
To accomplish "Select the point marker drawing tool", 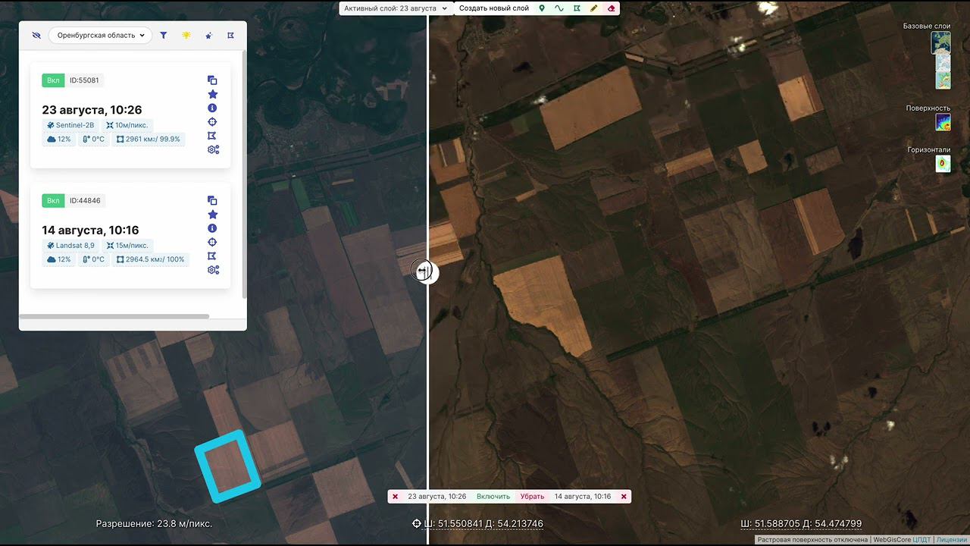I will 542,8.
